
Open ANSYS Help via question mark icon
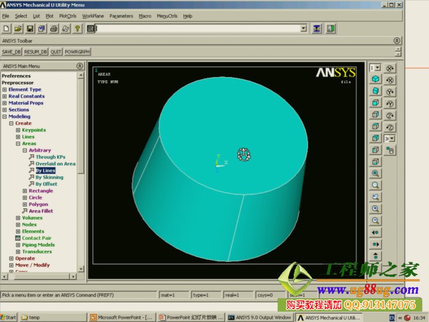pos(78,28)
